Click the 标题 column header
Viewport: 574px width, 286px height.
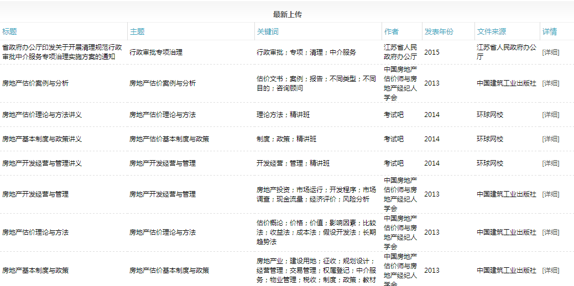point(9,31)
